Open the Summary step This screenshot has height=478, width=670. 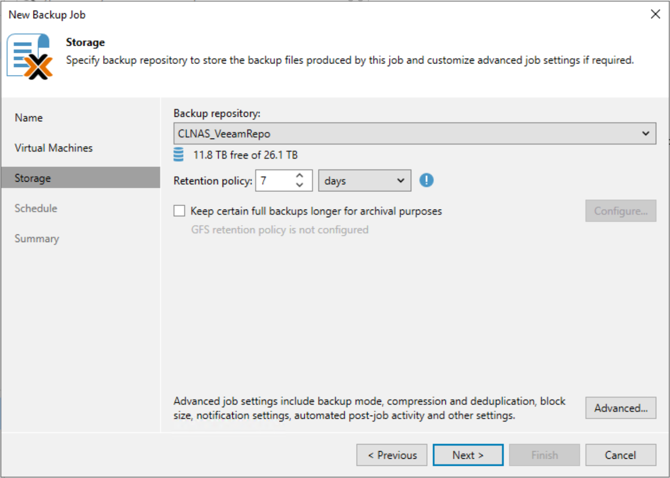coord(37,238)
